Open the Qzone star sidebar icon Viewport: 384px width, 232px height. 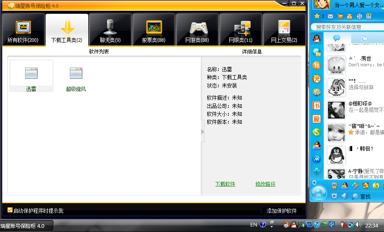pos(317,92)
